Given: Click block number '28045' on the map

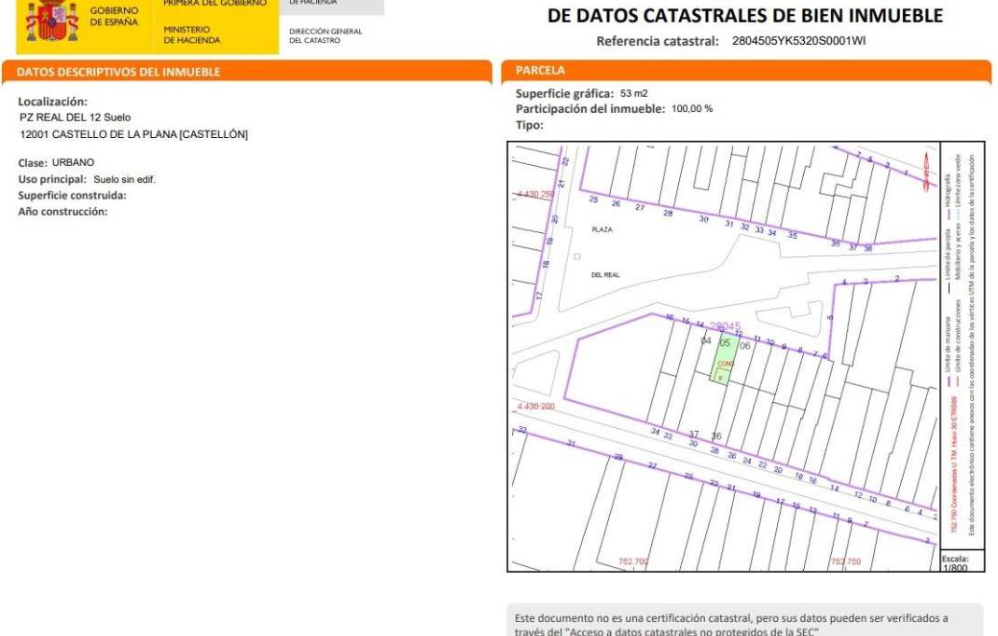Looking at the screenshot, I should coord(725,326).
